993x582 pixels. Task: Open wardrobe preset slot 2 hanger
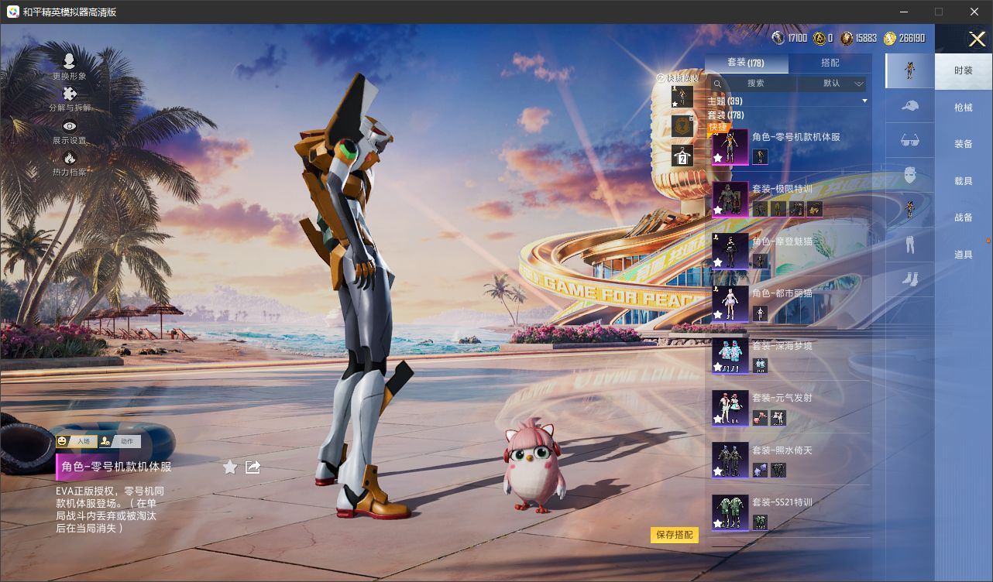coord(682,157)
